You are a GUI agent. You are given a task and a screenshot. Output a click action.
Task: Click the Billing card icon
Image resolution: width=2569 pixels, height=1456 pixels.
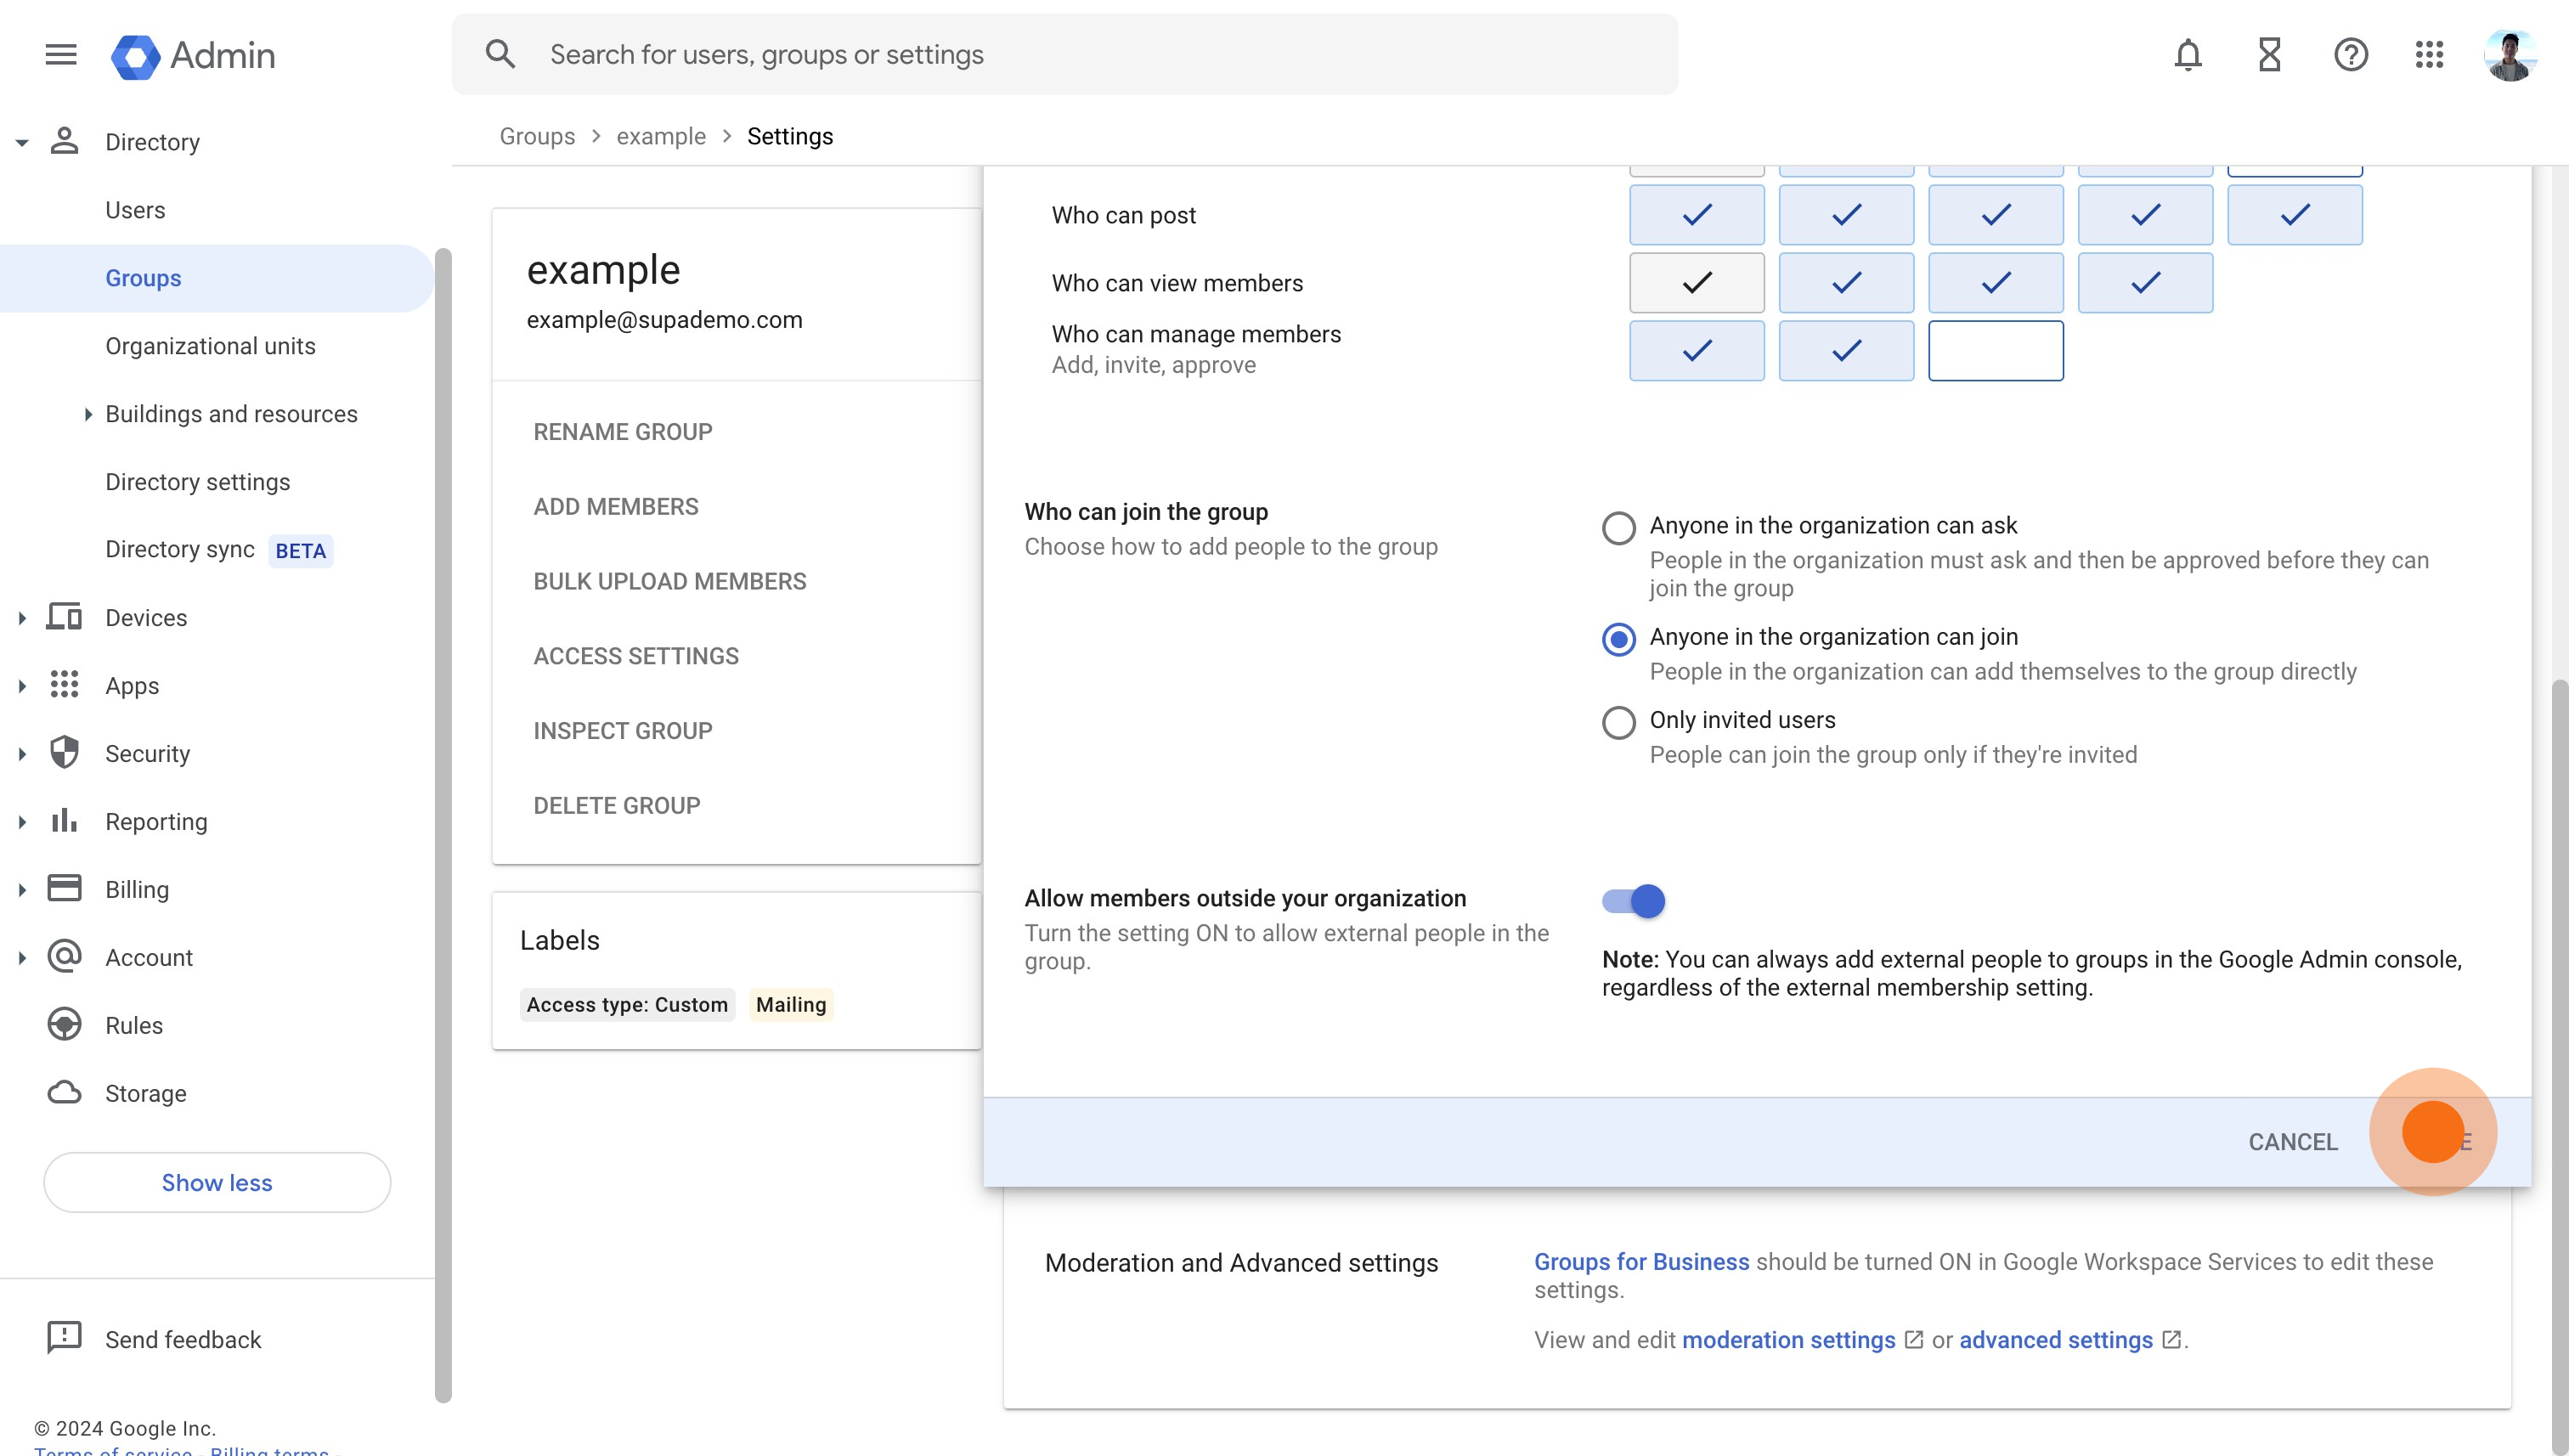click(x=65, y=889)
